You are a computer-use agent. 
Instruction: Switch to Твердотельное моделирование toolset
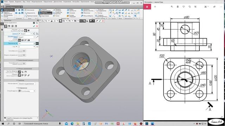pos(8,10)
